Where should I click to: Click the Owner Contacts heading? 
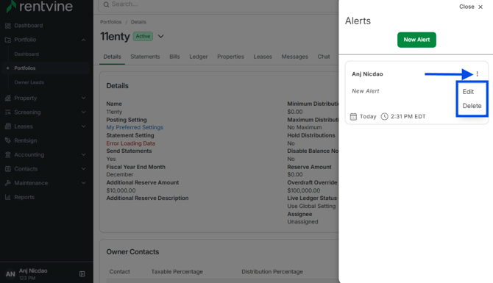click(x=132, y=252)
